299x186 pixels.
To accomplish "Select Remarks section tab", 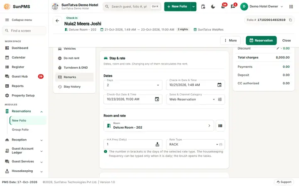I will tap(74, 77).
